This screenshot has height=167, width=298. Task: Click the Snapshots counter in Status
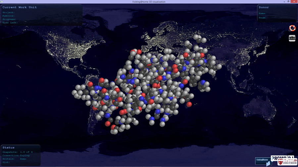[16, 152]
